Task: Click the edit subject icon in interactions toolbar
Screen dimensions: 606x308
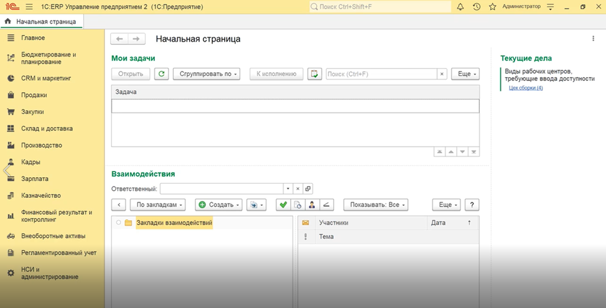Action: [x=326, y=205]
